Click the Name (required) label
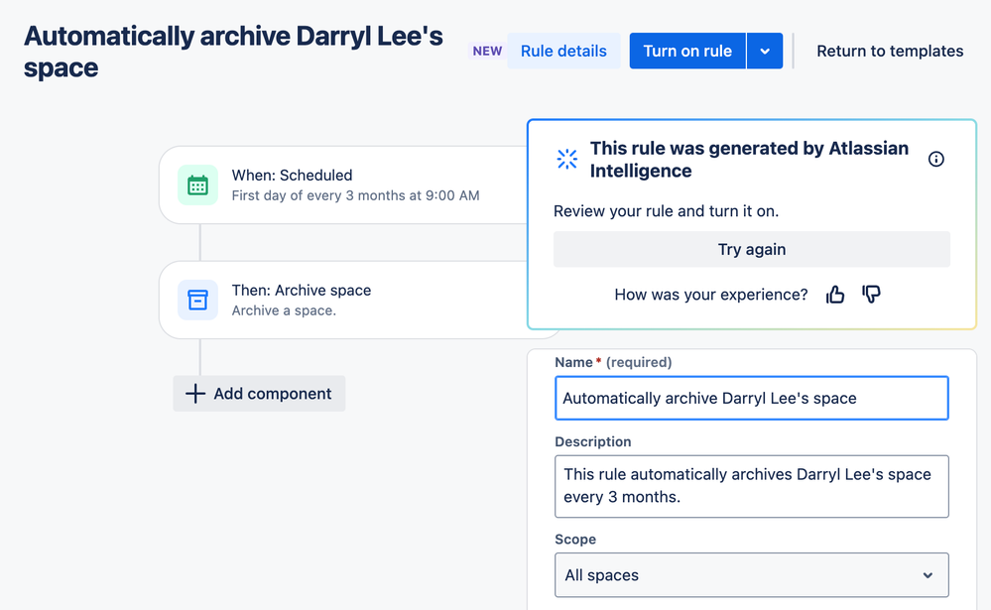 pyautogui.click(x=613, y=362)
